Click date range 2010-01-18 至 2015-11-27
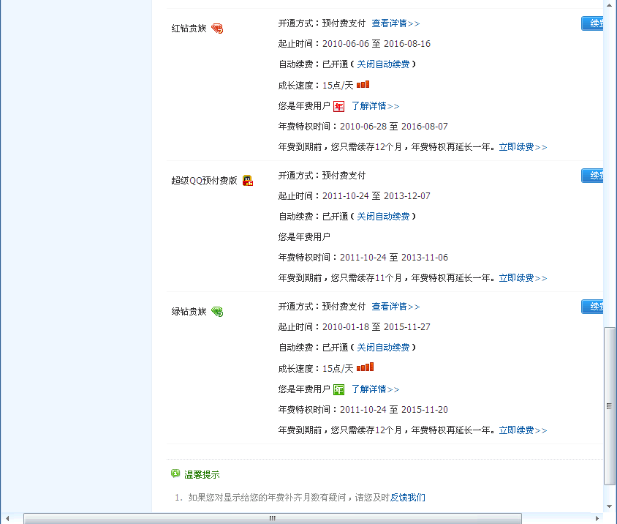 tap(376, 327)
